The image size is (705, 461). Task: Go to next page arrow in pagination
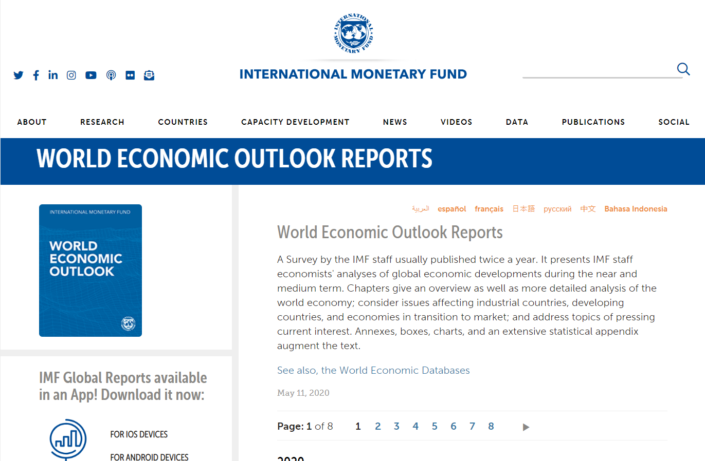(x=526, y=427)
